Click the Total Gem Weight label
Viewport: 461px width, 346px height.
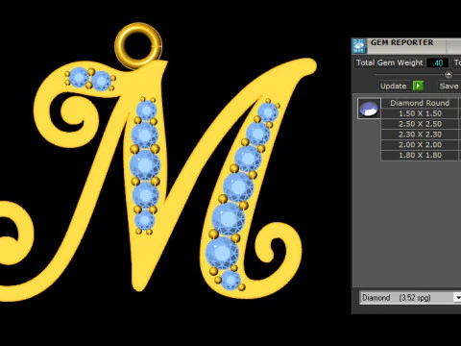(389, 62)
